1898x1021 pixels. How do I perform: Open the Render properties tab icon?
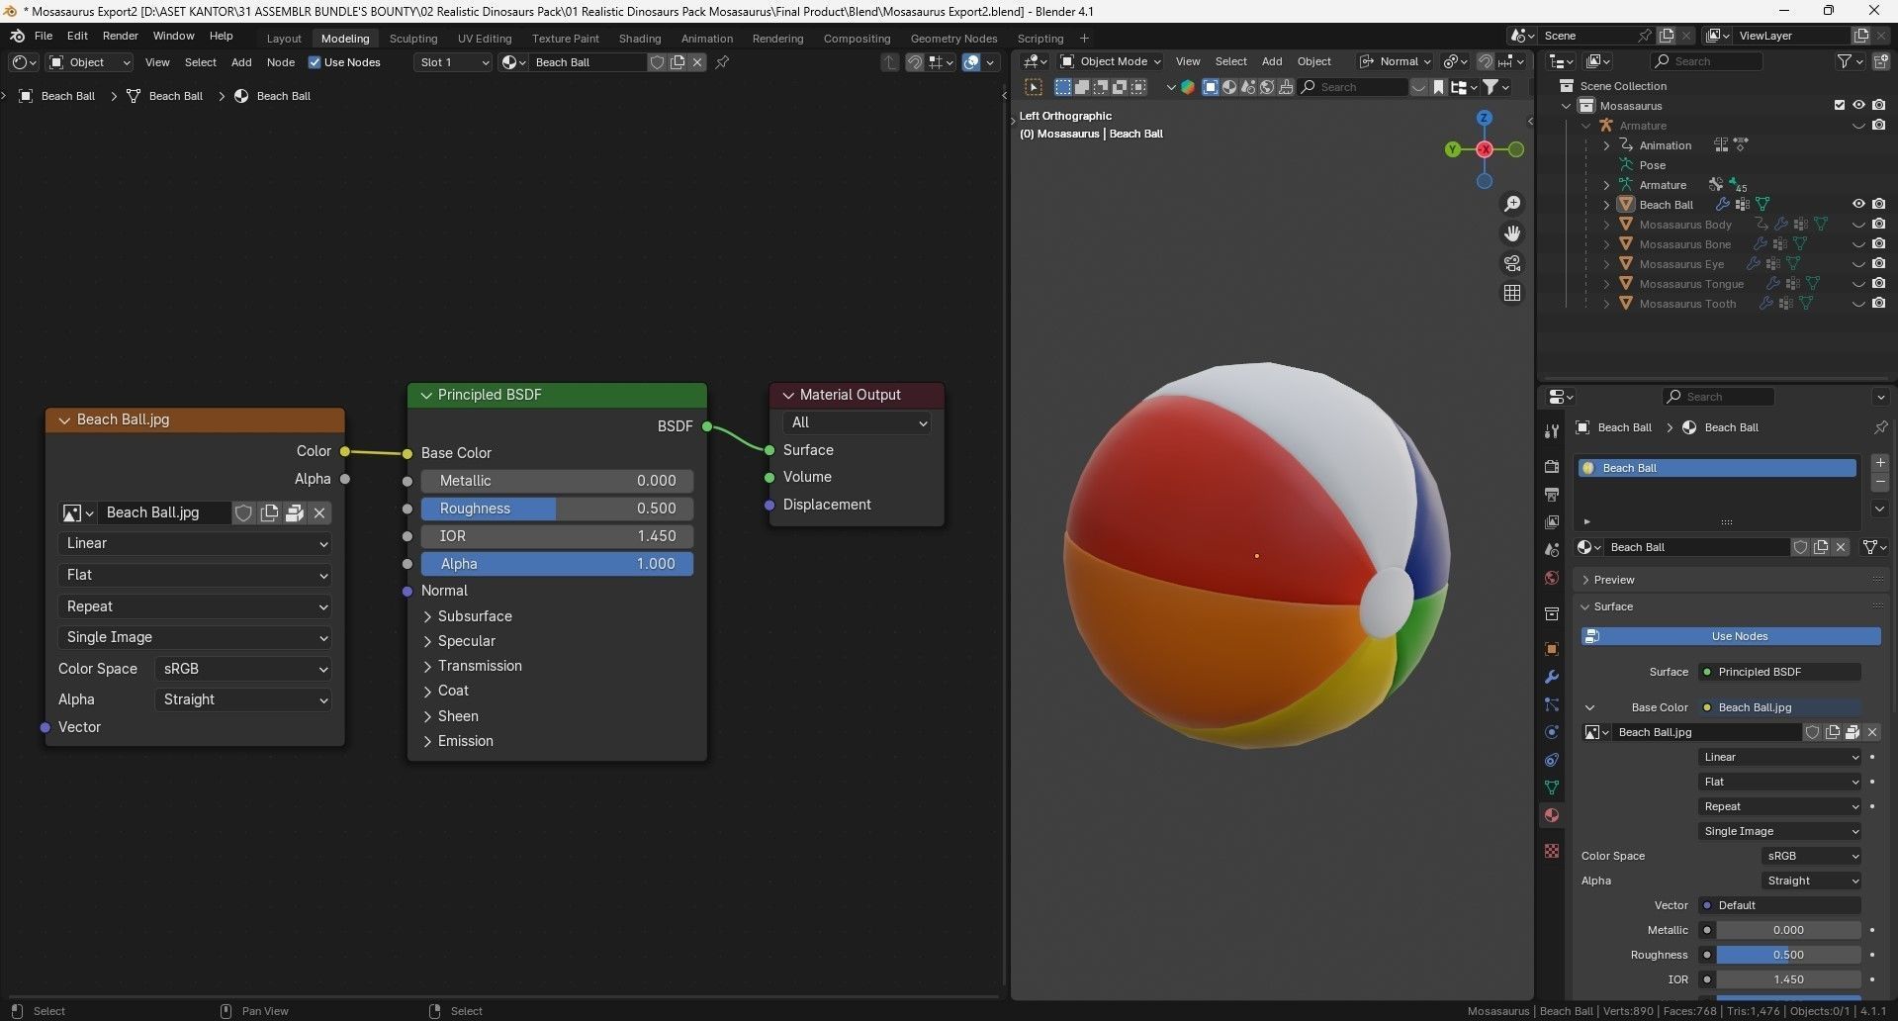[x=1552, y=466]
